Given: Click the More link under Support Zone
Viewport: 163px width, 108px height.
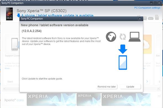Looking at the screenshot, I should click(8, 68).
